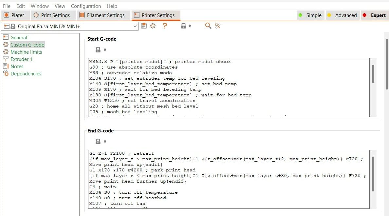The width and height of the screenshot is (389, 216).
Task: Click the 'M140 S0 ; turn off heatbed' line
Action: pyautogui.click(x=127, y=198)
